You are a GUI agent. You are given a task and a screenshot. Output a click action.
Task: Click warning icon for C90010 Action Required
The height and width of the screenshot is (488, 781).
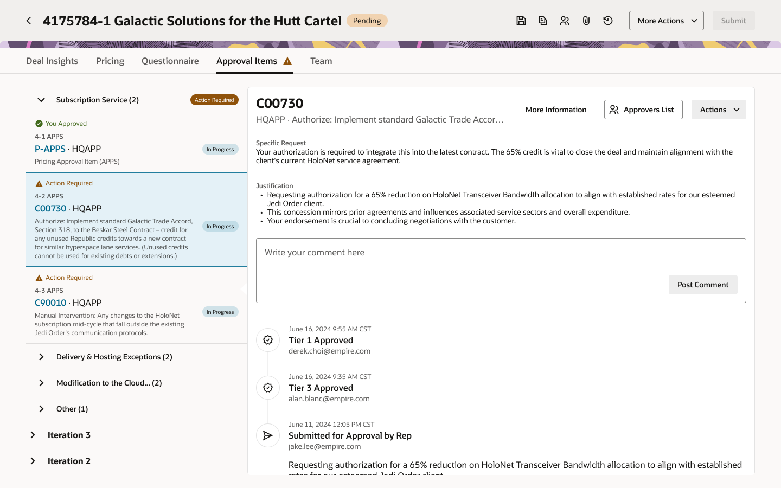point(39,278)
